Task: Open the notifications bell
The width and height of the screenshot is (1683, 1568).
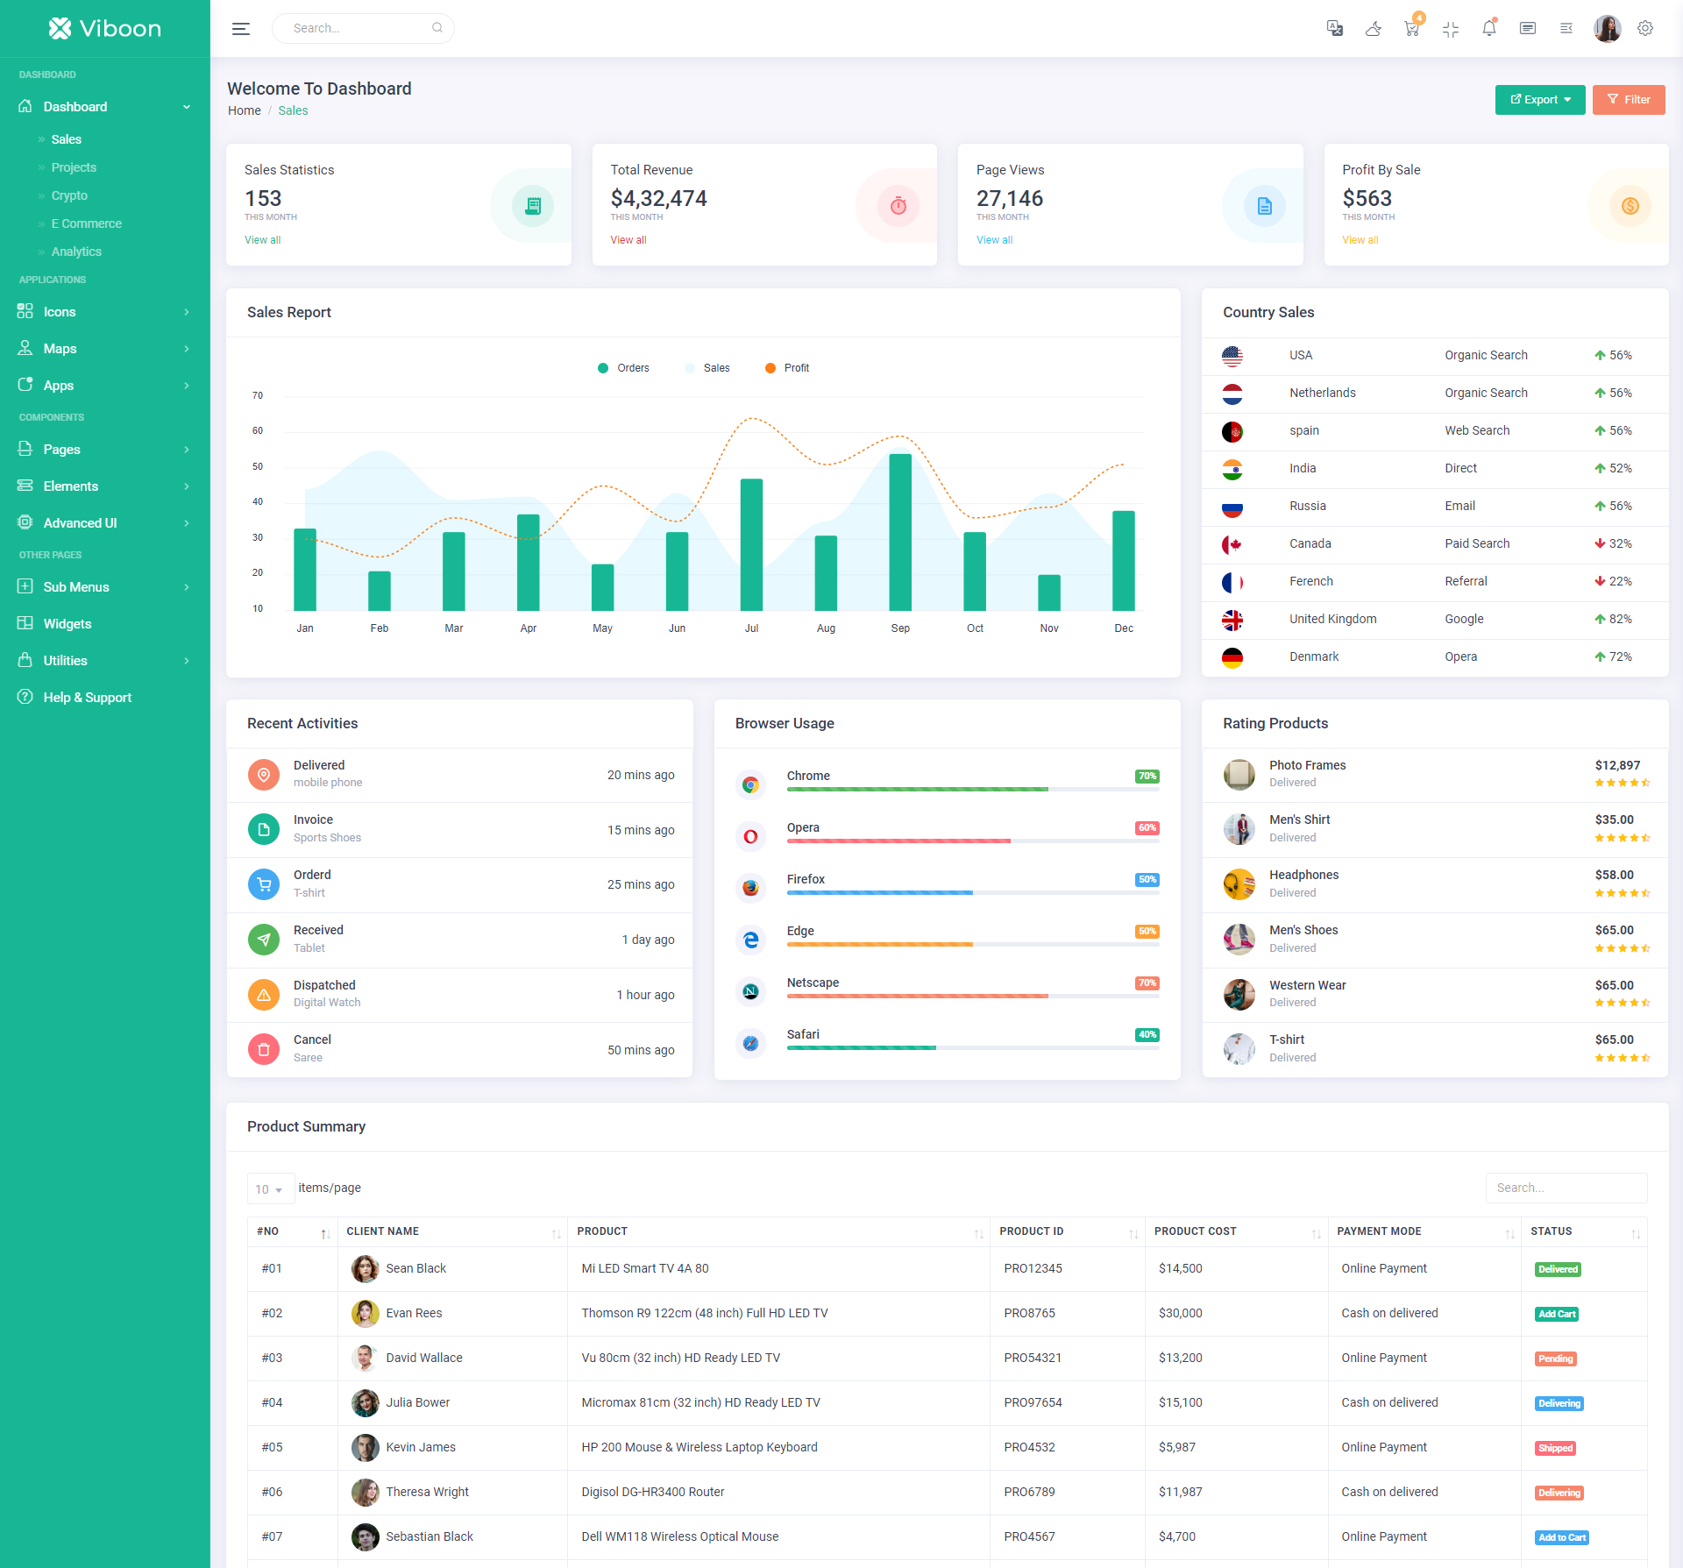Action: [x=1489, y=28]
